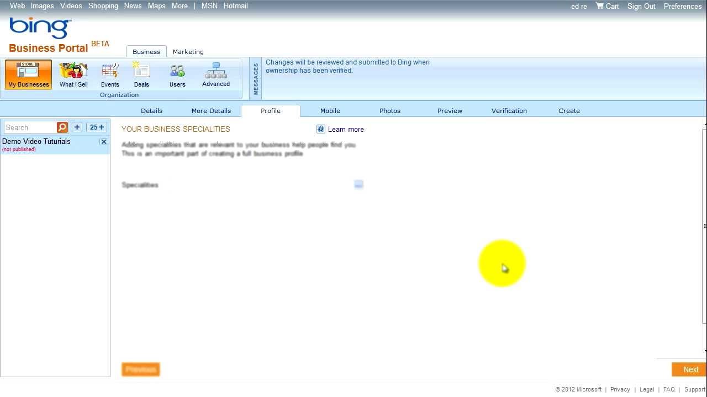Open the Photos tab

pyautogui.click(x=390, y=111)
